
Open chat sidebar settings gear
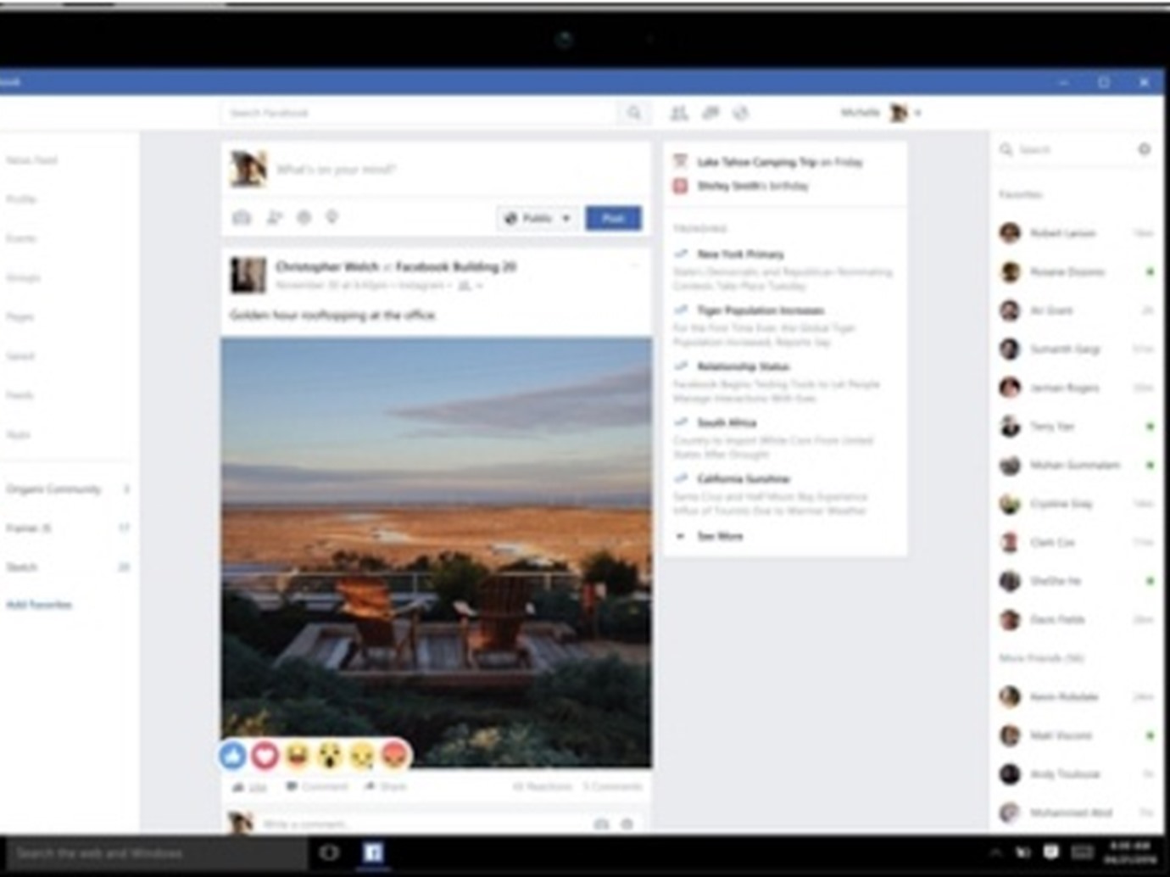click(x=1144, y=149)
